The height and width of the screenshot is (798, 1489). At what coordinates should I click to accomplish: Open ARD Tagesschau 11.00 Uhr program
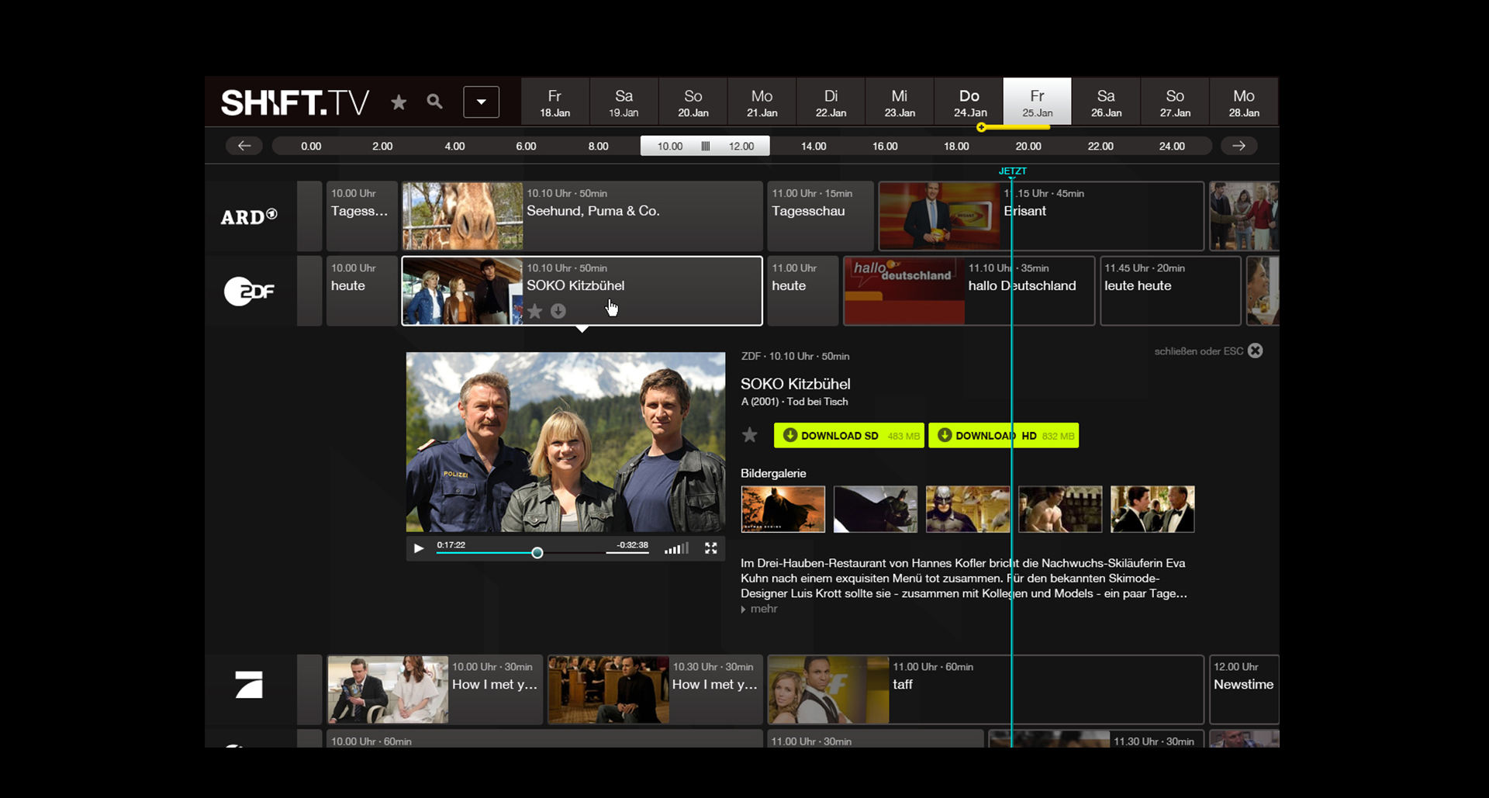(x=821, y=216)
